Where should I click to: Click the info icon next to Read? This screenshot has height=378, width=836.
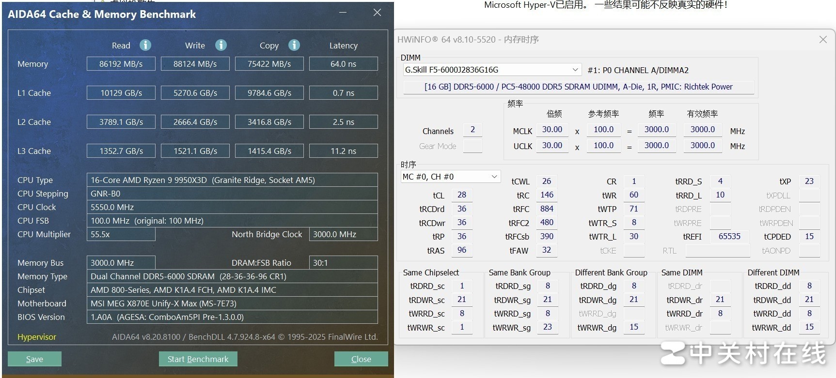click(145, 45)
